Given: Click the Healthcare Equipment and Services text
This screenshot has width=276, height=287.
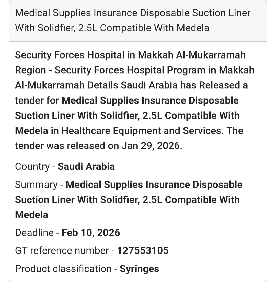Looking at the screenshot, I should point(143,131).
